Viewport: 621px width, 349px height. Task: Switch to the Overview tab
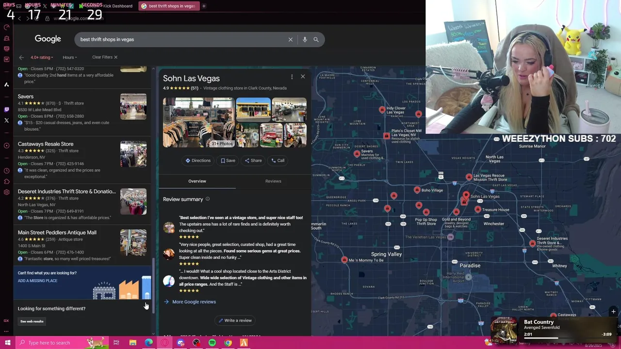[197, 181]
